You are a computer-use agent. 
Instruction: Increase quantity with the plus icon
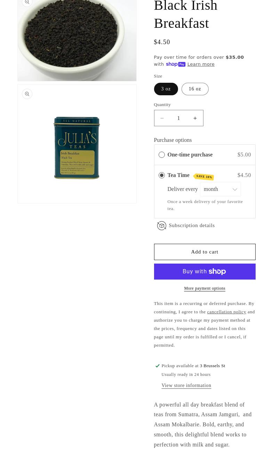coord(195,118)
